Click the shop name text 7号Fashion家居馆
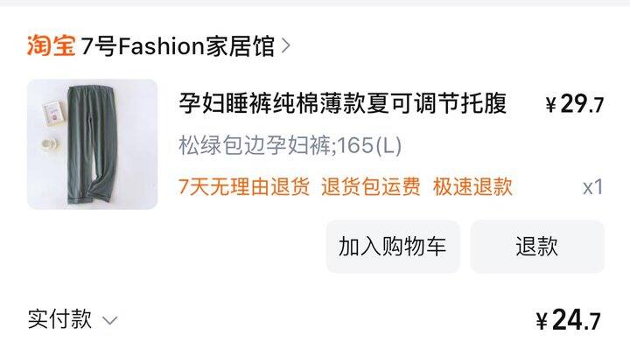 click(x=178, y=45)
